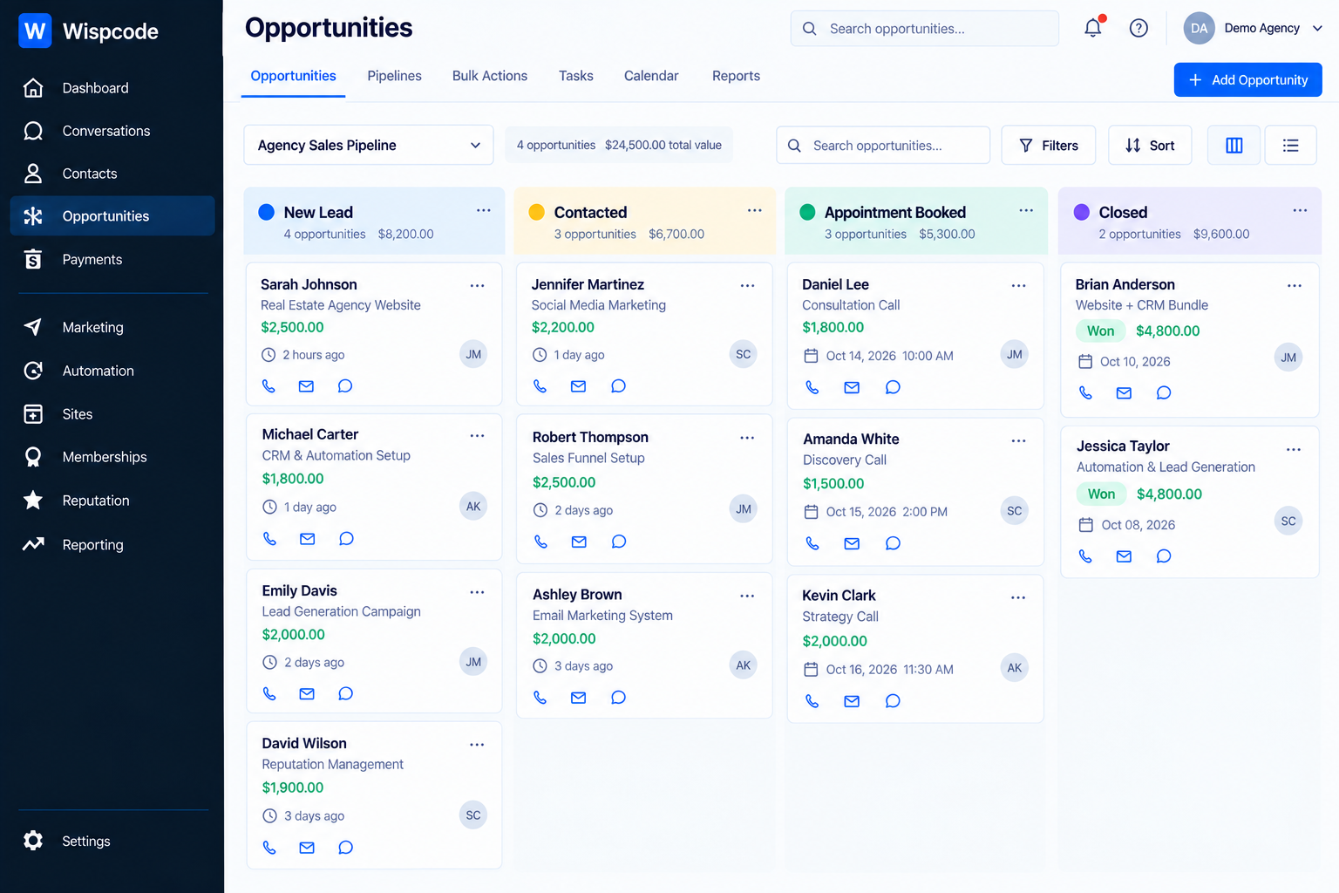Click the Wispcode logo icon
This screenshot has height=893, width=1339.
pyautogui.click(x=35, y=31)
